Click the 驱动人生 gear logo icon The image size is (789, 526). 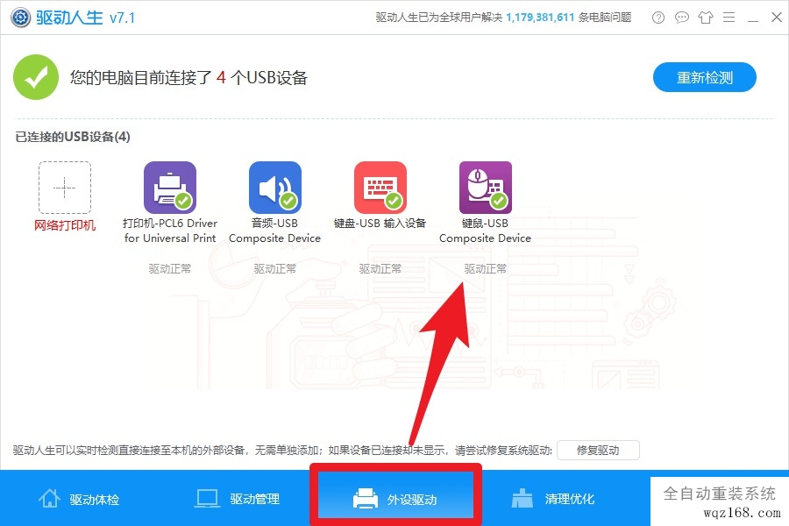pyautogui.click(x=21, y=18)
